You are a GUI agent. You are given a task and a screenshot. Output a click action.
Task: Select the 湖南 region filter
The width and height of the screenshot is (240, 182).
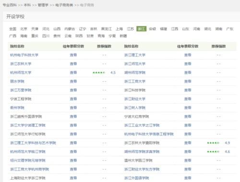(x=218, y=29)
